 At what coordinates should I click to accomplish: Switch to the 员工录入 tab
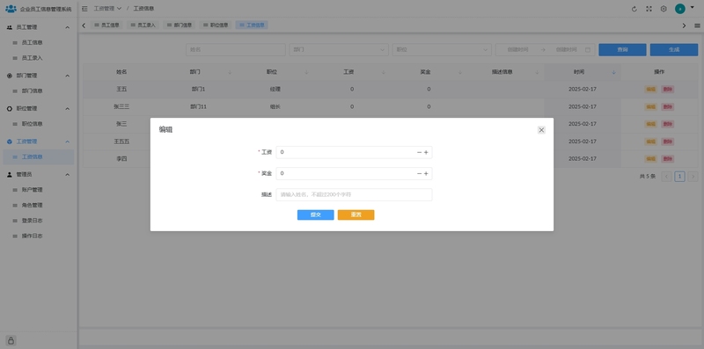[143, 25]
